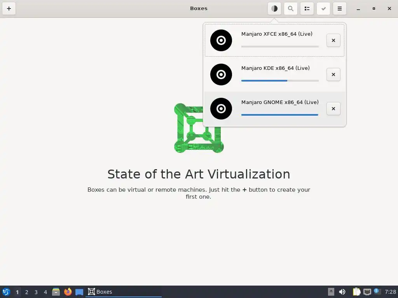Image resolution: width=398 pixels, height=298 pixels.
Task: Enable selection mode with checkmark button
Action: tap(323, 9)
